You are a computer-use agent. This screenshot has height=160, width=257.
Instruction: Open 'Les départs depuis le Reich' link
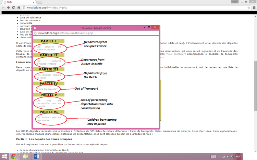(x=49, y=76)
